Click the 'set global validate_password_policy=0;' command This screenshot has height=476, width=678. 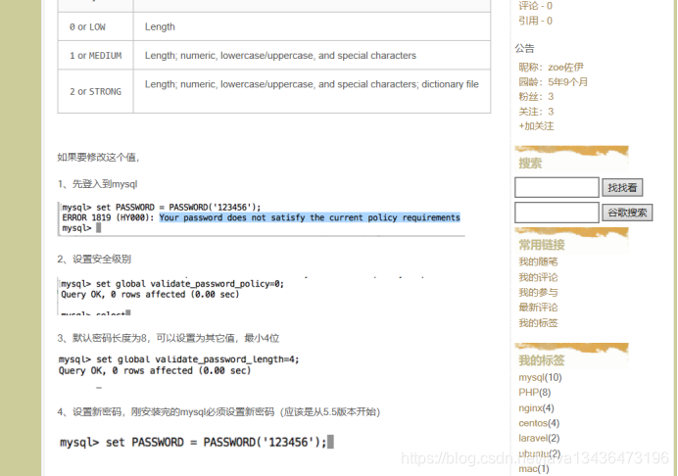pyautogui.click(x=190, y=284)
